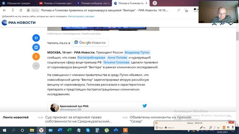Switch to the 'Попова и Голикова сдела' tab
This screenshot has width=239, height=134.
point(56,3)
